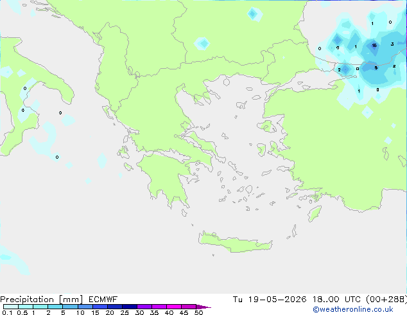Image resolution: width=407 pixels, height=315 pixels.
Task: Click the "18..00 UTC" time text
Action: click(x=336, y=300)
